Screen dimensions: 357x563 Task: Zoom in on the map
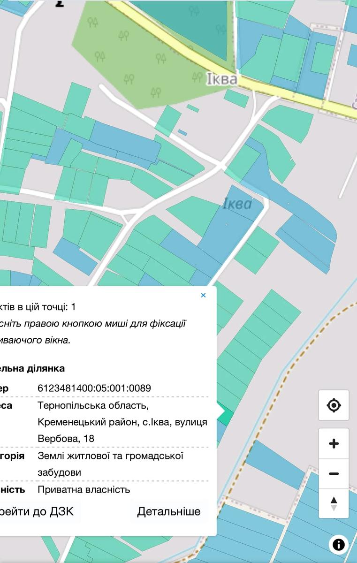point(334,443)
